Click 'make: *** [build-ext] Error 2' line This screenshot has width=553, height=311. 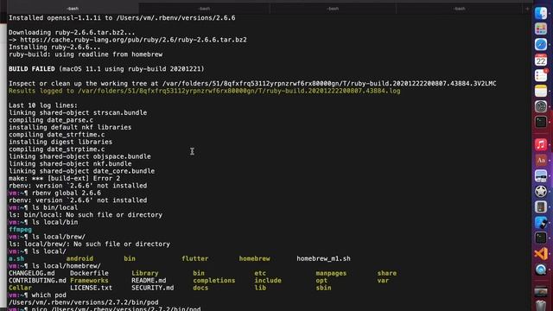click(64, 178)
